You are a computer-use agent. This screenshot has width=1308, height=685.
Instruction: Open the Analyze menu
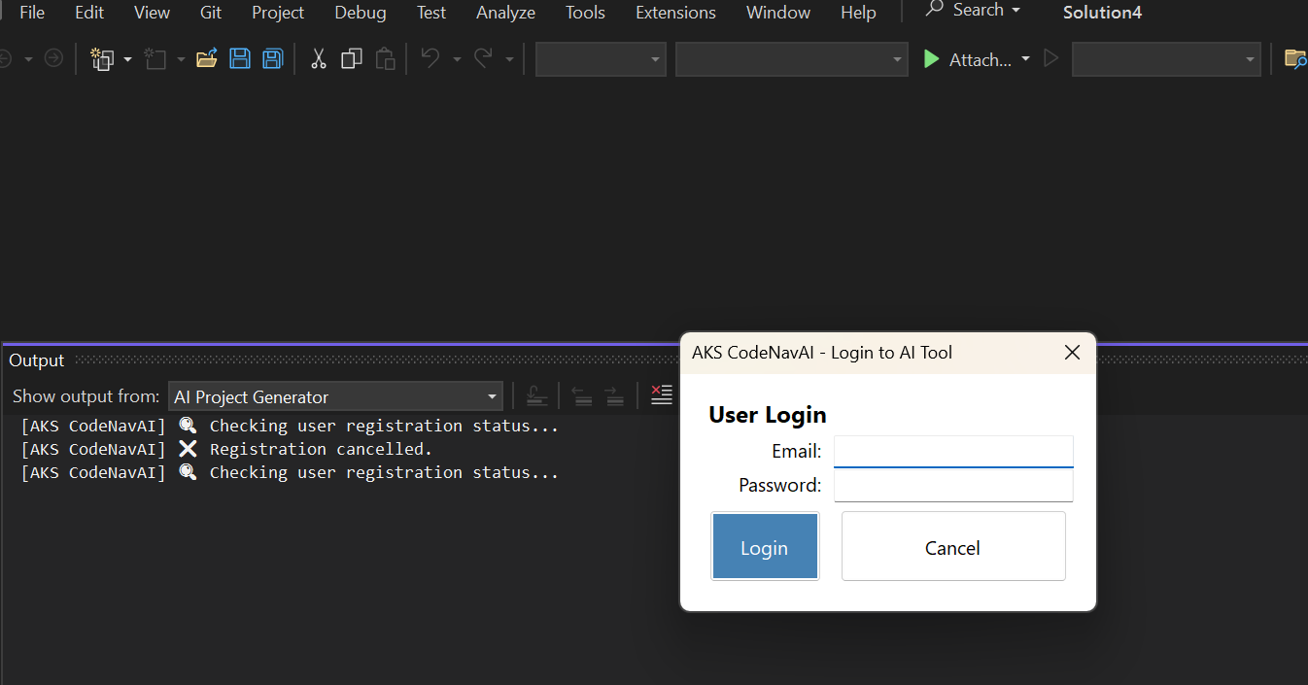click(x=505, y=13)
